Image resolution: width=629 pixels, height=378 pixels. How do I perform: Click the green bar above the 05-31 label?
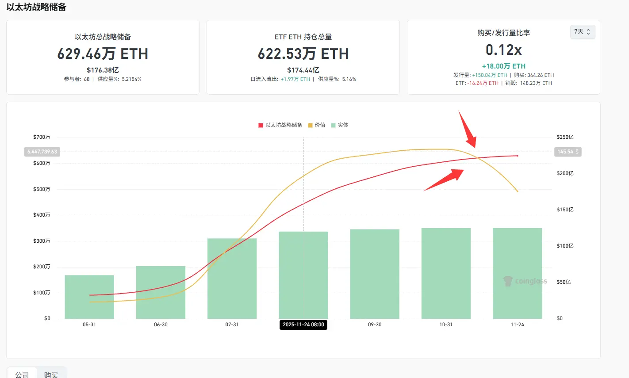point(89,297)
